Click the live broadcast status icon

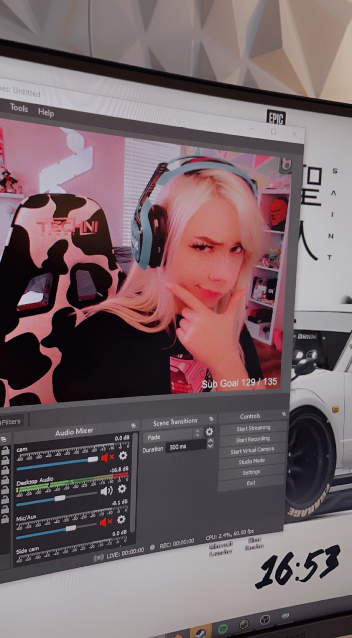98,557
